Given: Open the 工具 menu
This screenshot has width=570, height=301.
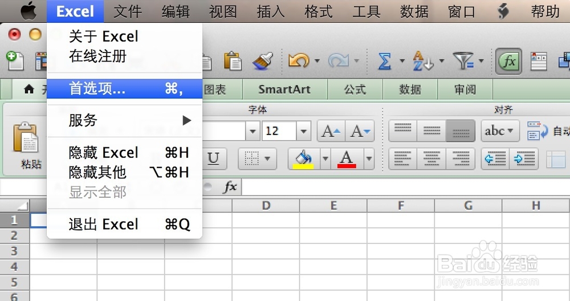Looking at the screenshot, I should pos(367,11).
